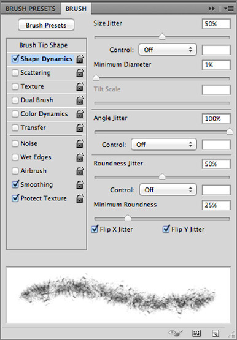
Task: Switch to the Brush Presets tab
Action: tap(31, 9)
